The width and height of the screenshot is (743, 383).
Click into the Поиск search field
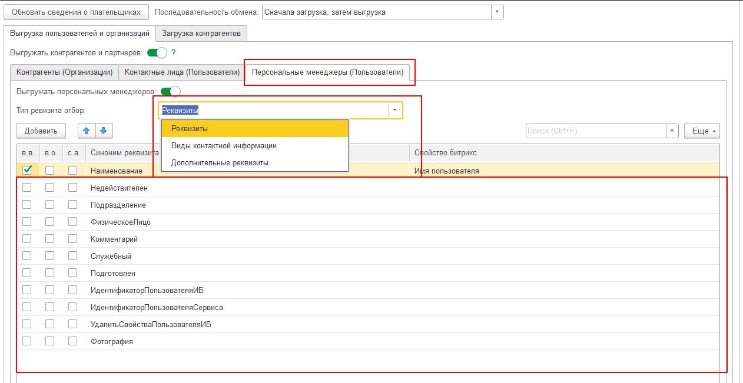[595, 131]
